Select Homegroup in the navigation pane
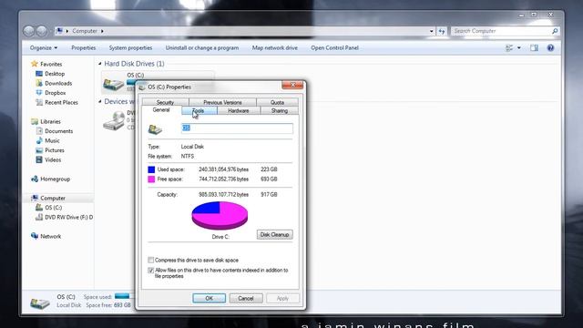This screenshot has height=328, width=583. click(x=55, y=179)
